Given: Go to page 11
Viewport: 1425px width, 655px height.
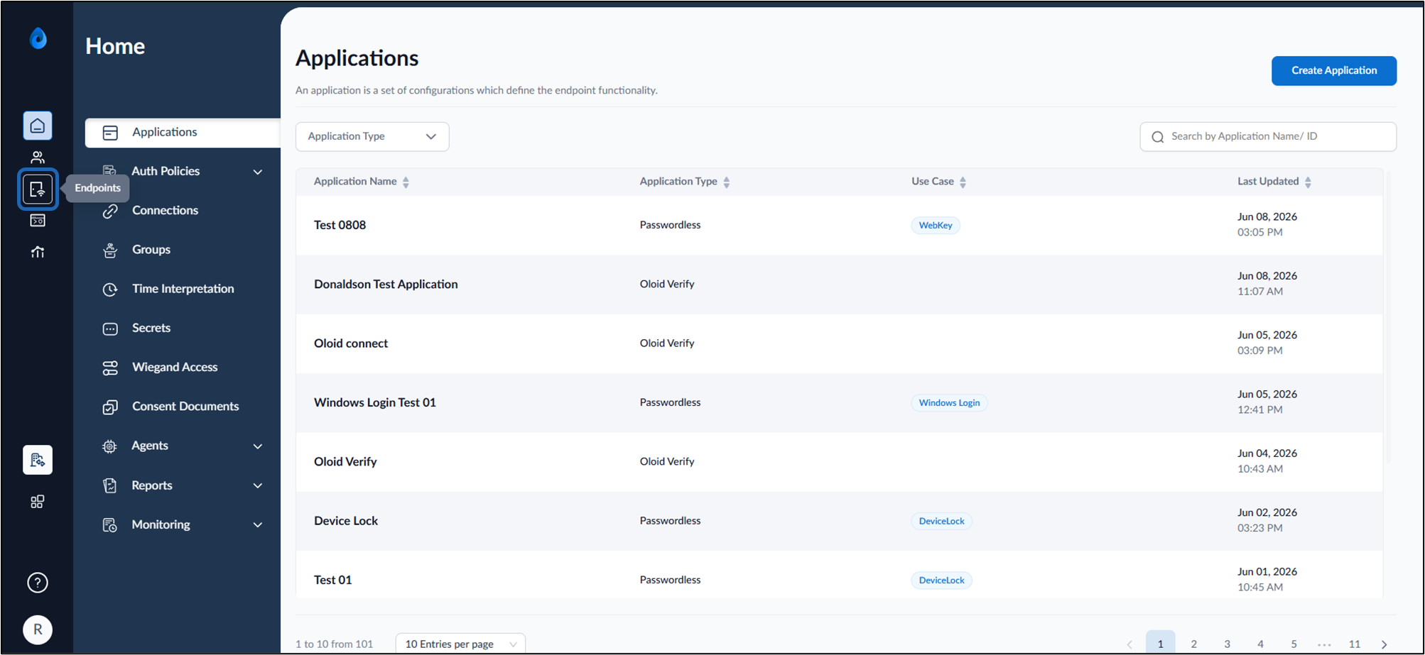Looking at the screenshot, I should point(1354,644).
